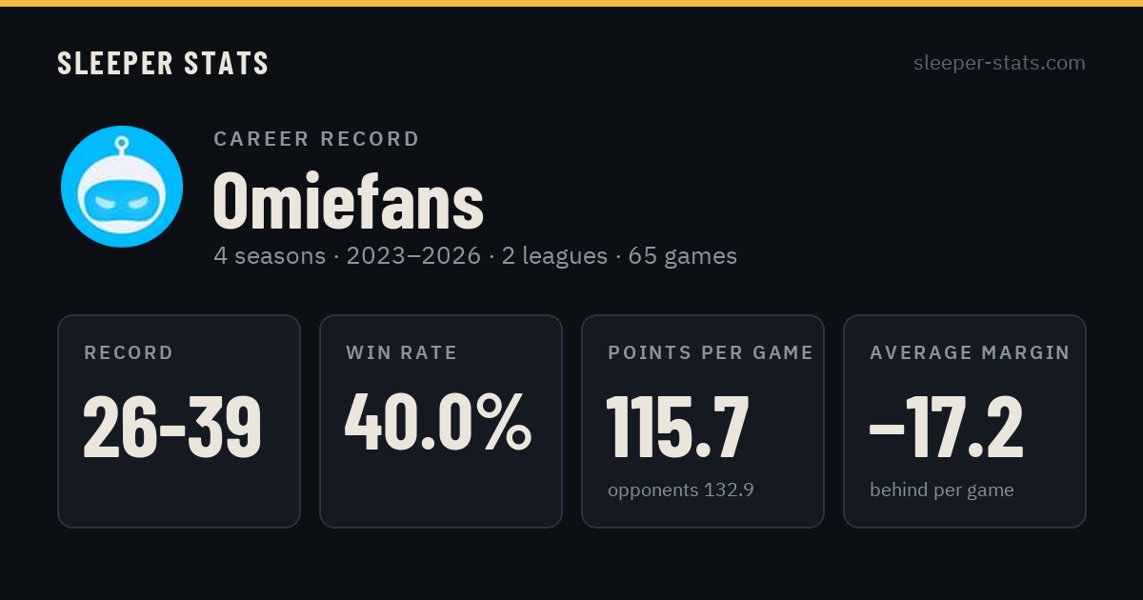Click the RECORD card title label

click(129, 353)
